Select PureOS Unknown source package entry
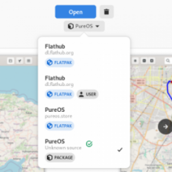Screen dimensions: 172x172 tap(84, 150)
